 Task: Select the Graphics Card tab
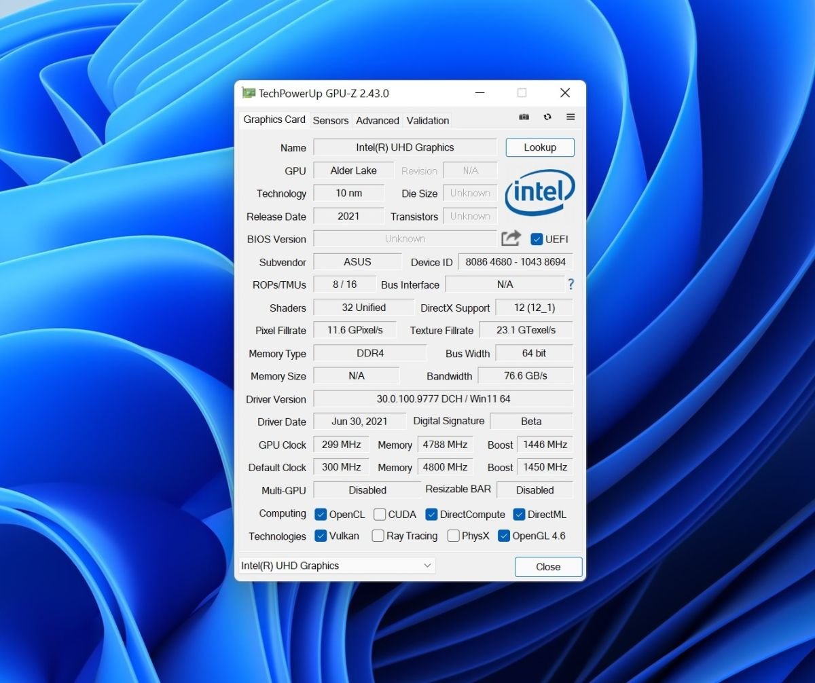(274, 119)
